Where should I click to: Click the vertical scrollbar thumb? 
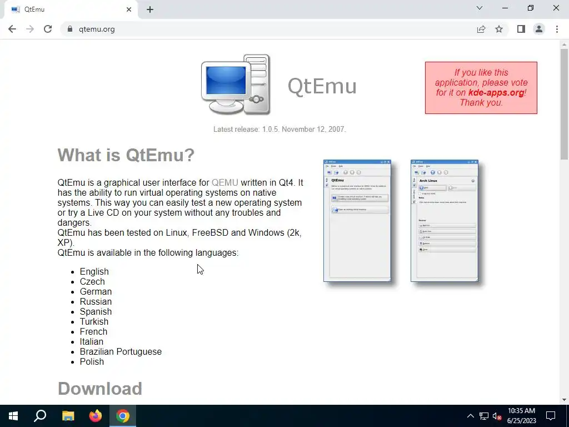pos(564,104)
